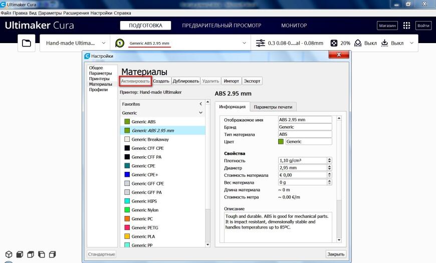Click the adhesion icon labeled Выкл
The width and height of the screenshot is (436, 263).
(x=384, y=43)
